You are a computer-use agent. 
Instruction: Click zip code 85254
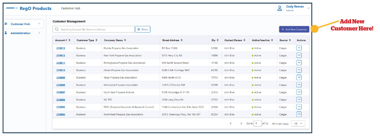214,114
